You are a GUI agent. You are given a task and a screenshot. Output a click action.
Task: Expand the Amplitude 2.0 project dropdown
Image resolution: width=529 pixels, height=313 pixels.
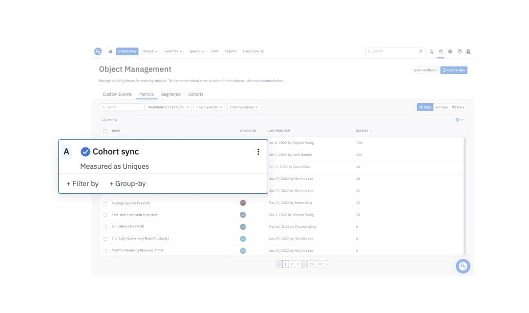pyautogui.click(x=169, y=107)
